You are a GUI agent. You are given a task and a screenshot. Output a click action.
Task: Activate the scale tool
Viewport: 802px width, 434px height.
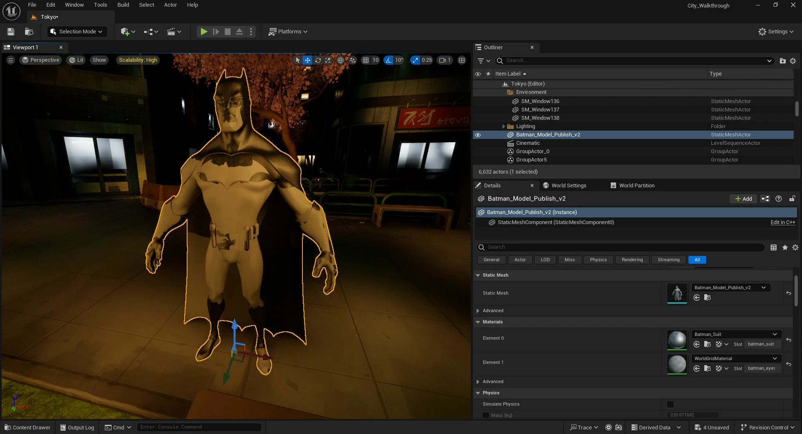[x=328, y=60]
